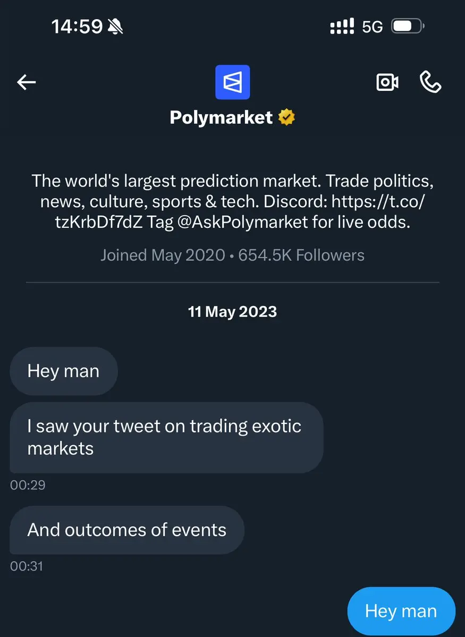
Task: Open the @AskPolymarket mention
Action: pyautogui.click(x=243, y=222)
